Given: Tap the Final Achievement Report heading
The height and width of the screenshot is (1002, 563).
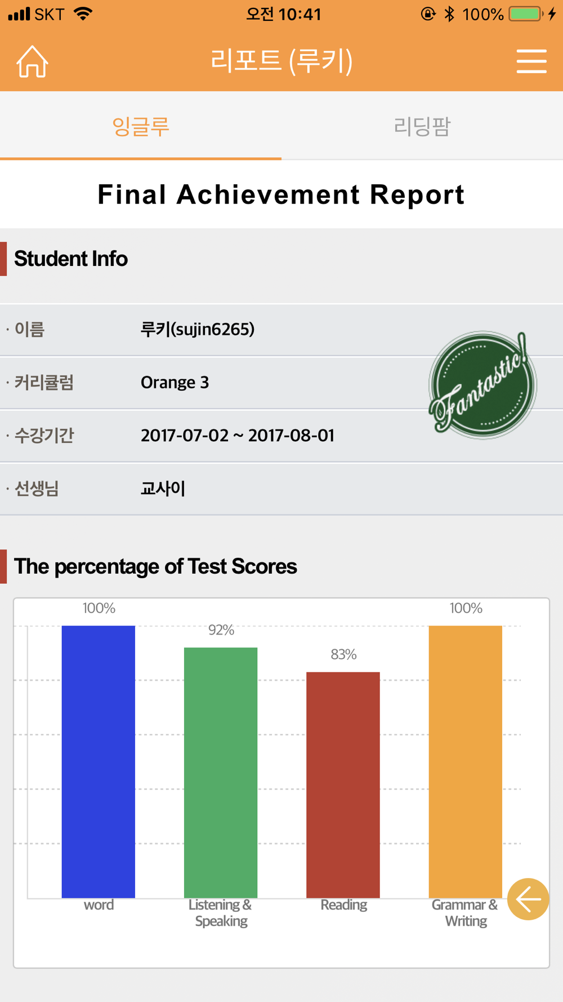Looking at the screenshot, I should click(x=281, y=194).
